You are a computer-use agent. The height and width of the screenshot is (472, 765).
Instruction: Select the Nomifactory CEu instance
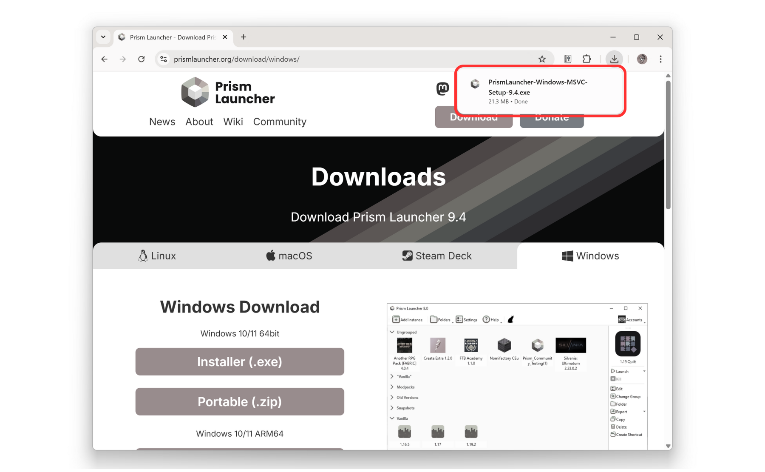tap(504, 349)
